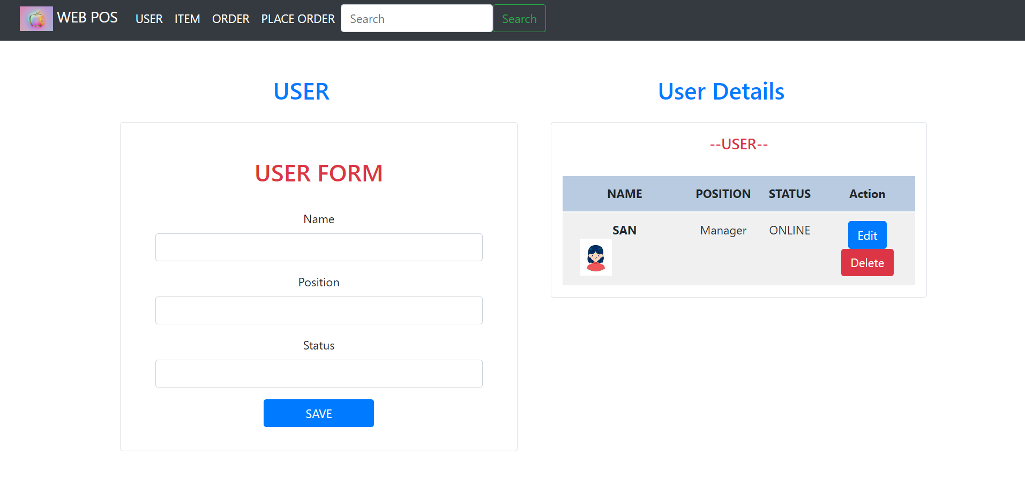The image size is (1025, 494).
Task: Edit the SAN user record
Action: point(867,235)
